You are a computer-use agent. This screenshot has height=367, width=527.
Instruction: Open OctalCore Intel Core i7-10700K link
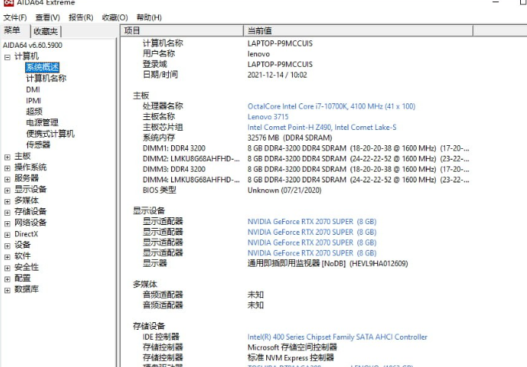coord(332,106)
